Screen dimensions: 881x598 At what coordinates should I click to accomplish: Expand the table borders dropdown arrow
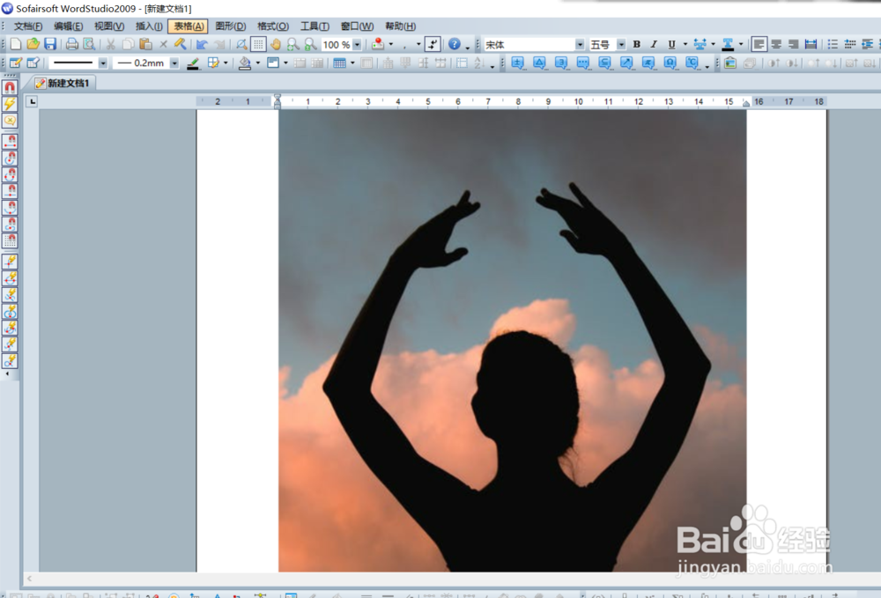point(226,63)
